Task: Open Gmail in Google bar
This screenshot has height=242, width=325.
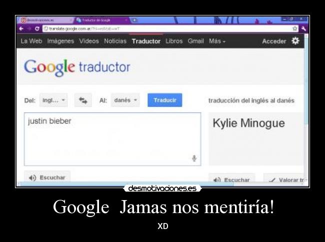Action: point(196,41)
